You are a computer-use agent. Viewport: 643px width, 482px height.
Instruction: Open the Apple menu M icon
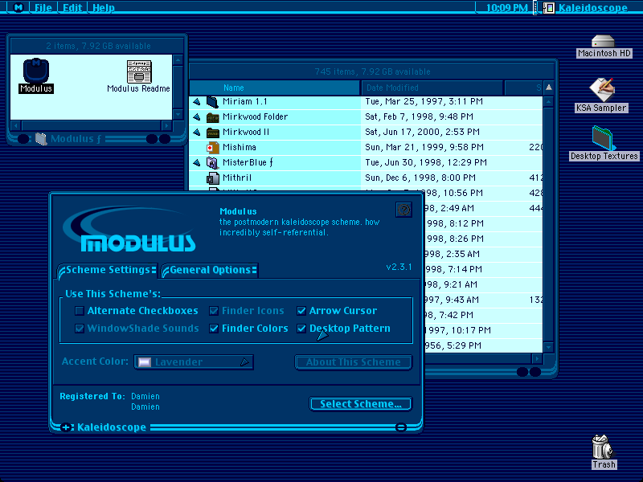pyautogui.click(x=18, y=7)
